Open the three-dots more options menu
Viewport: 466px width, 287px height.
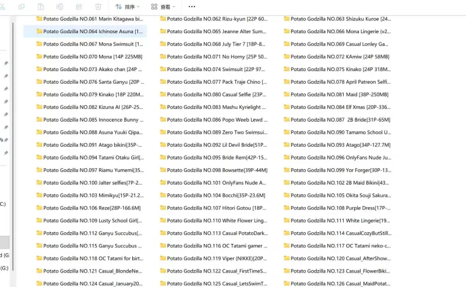[192, 7]
